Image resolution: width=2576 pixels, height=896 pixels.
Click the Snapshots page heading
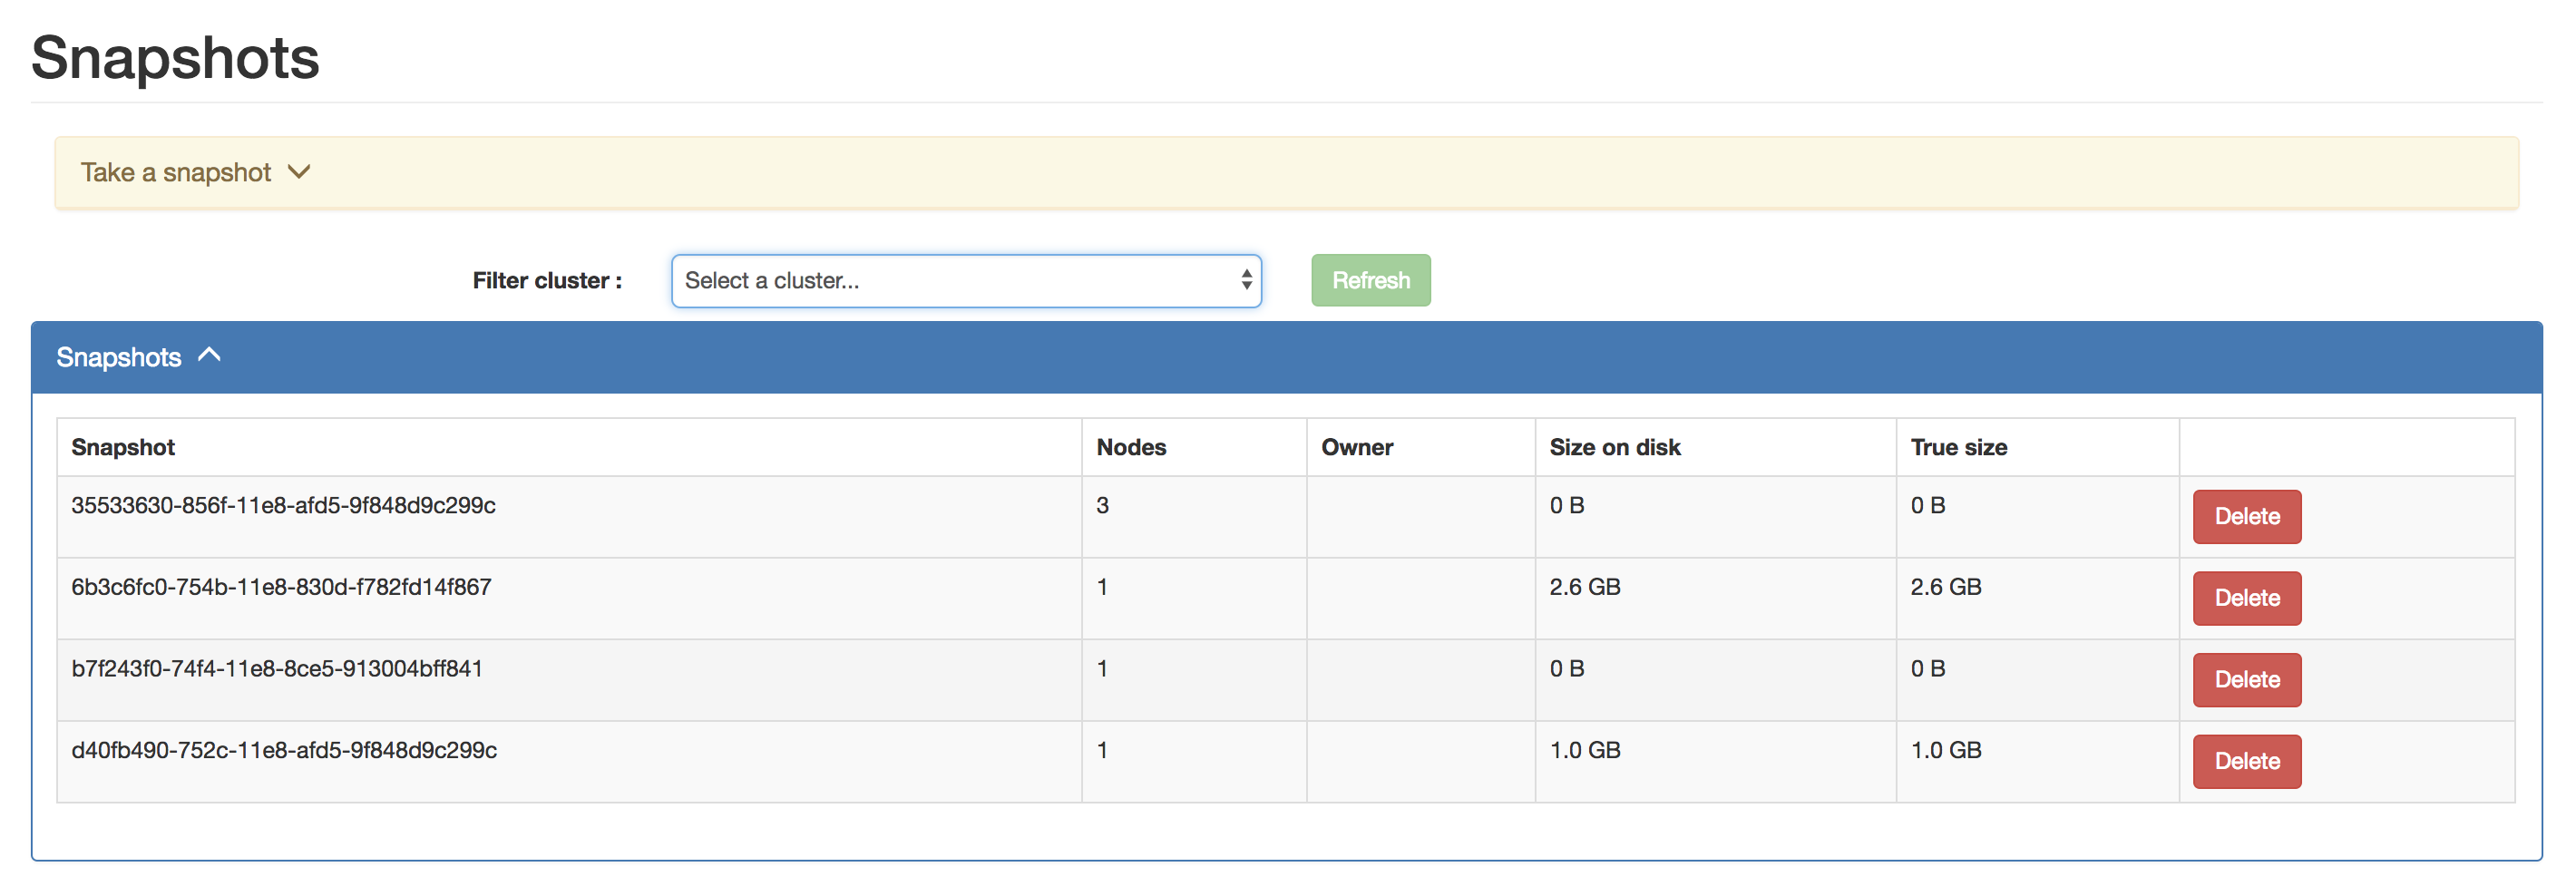click(x=175, y=57)
